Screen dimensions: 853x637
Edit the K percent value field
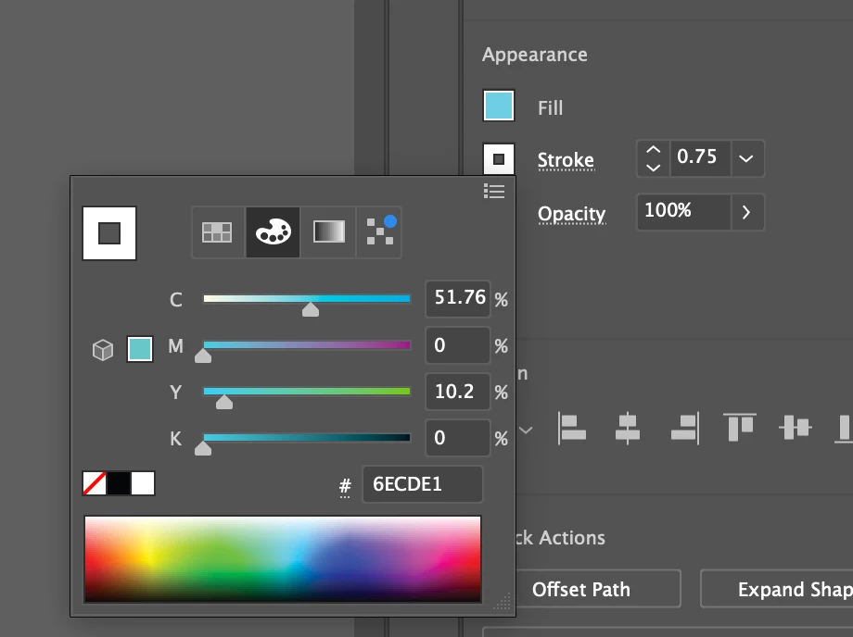click(x=458, y=438)
